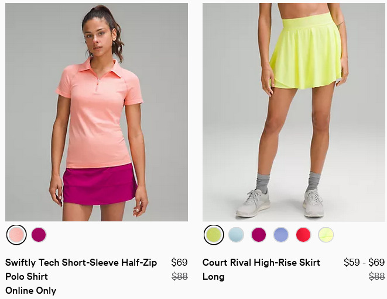Click the 'Long' text in the skirt title

[214, 277]
